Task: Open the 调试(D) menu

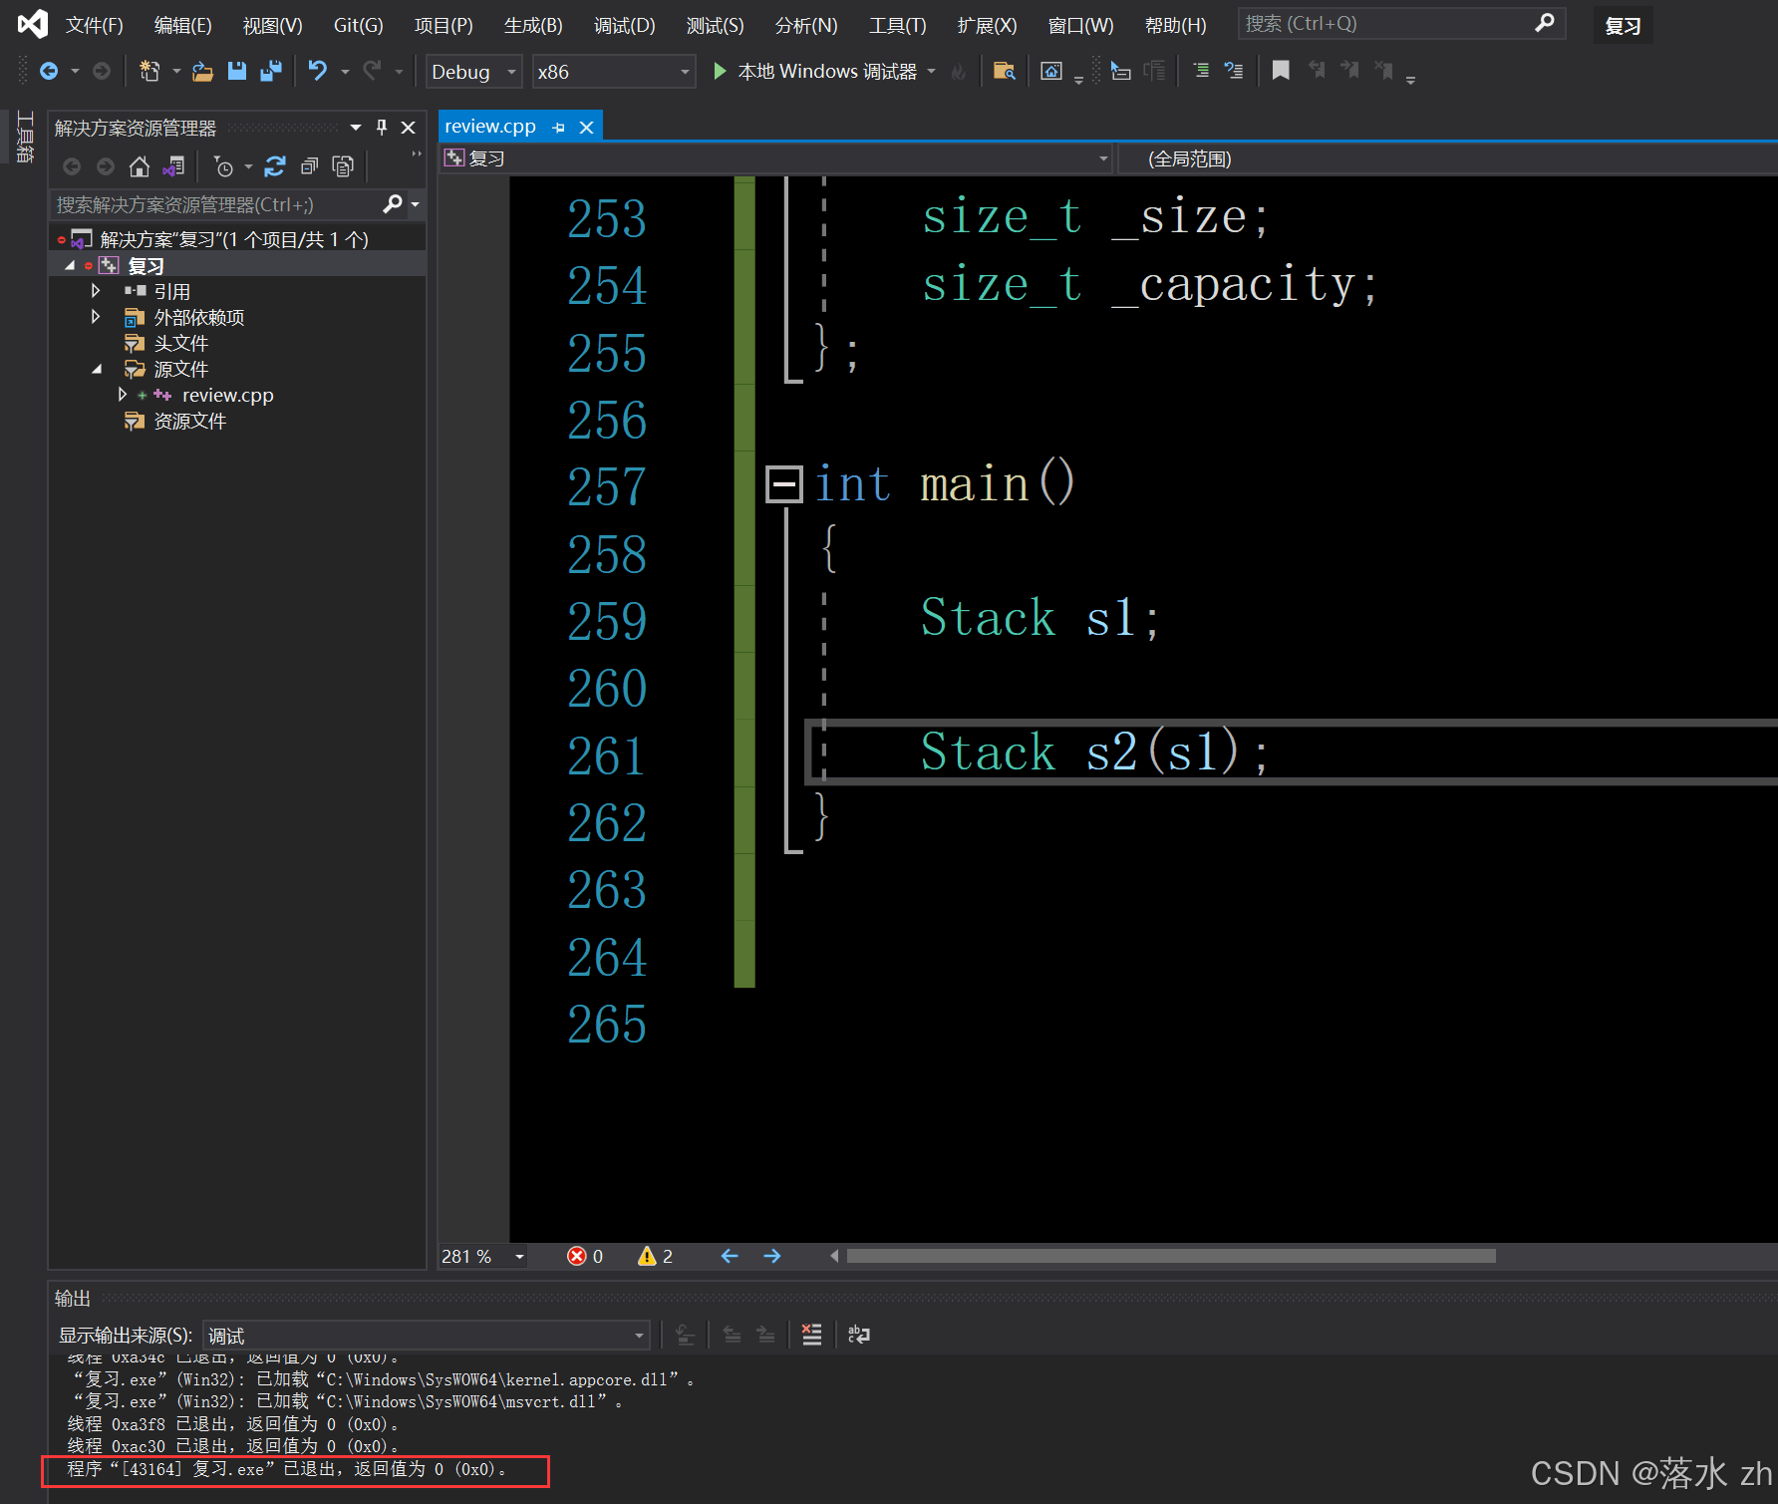Action: pyautogui.click(x=625, y=25)
